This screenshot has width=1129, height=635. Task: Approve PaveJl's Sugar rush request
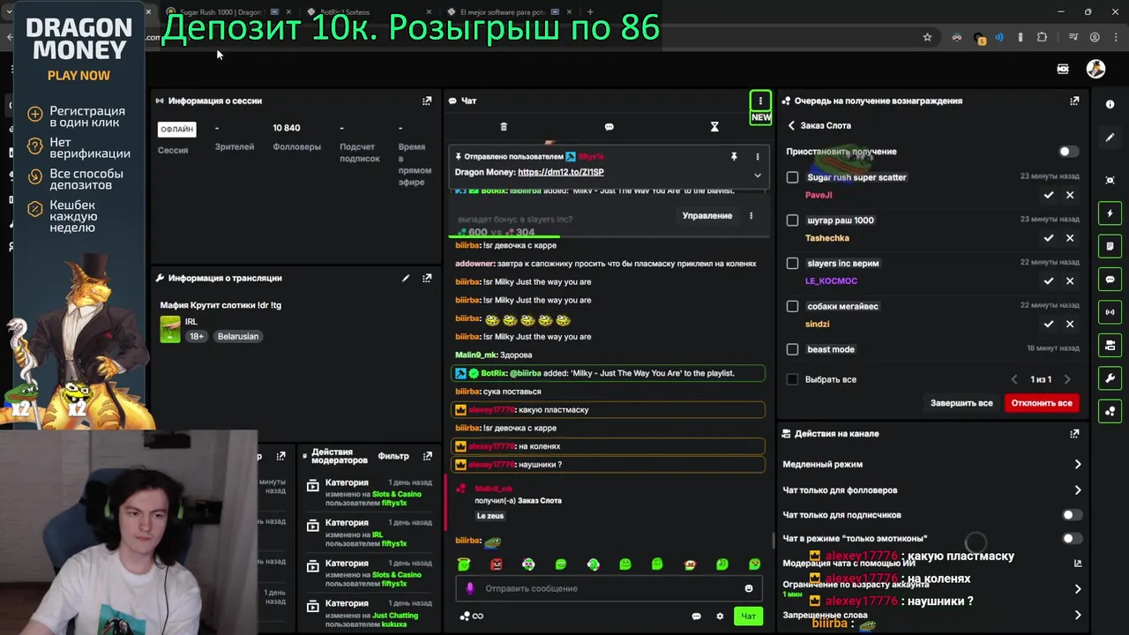[x=1049, y=195]
